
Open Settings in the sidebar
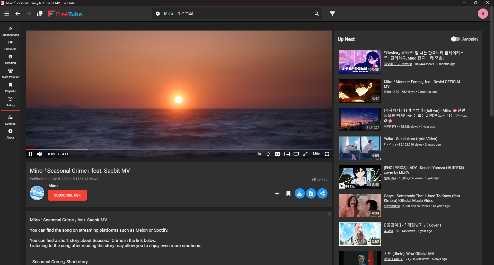pyautogui.click(x=10, y=120)
